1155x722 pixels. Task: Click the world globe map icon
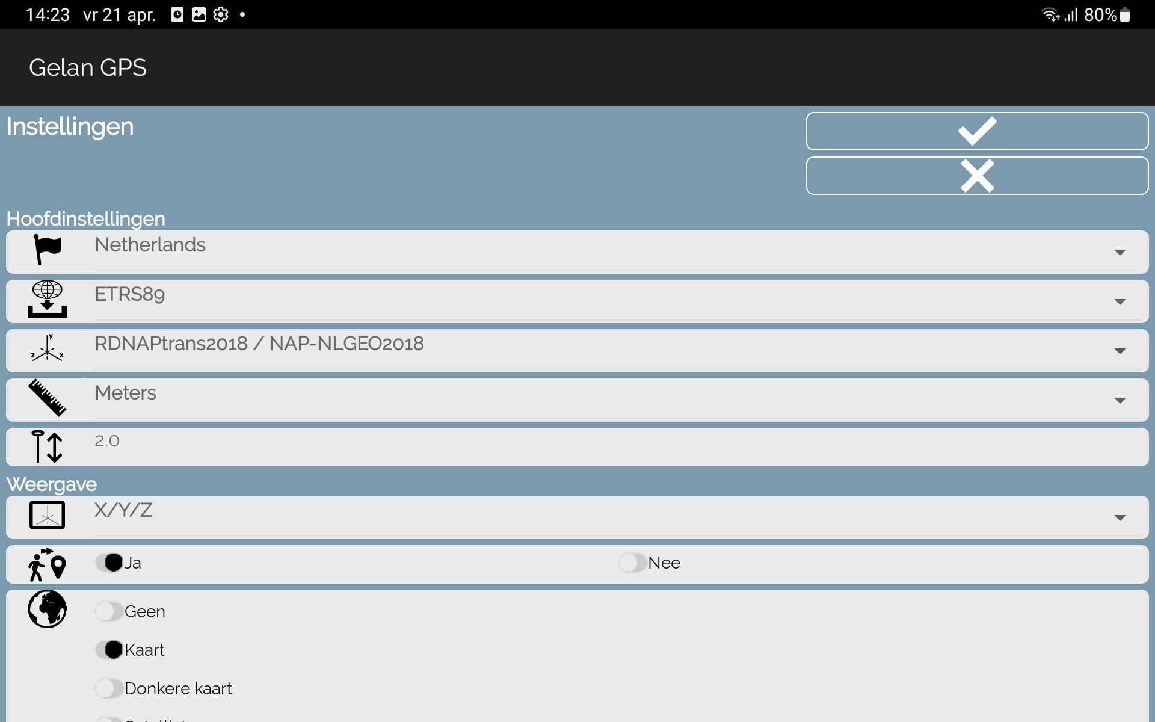coord(48,609)
